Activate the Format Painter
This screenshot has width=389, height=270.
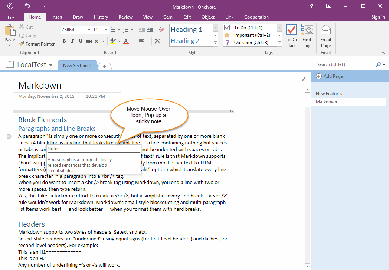pyautogui.click(x=37, y=44)
